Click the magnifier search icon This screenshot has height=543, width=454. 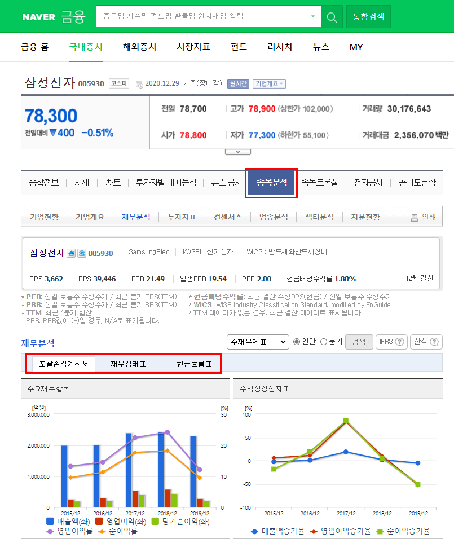332,16
